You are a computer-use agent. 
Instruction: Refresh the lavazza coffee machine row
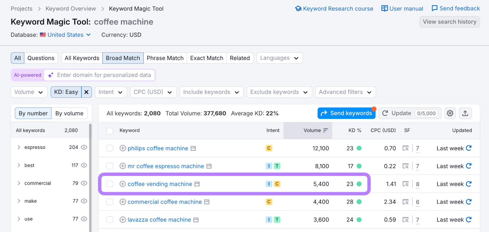pos(469,220)
